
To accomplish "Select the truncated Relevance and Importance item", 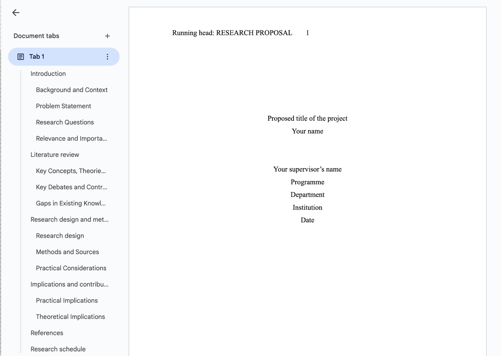I will pos(71,139).
